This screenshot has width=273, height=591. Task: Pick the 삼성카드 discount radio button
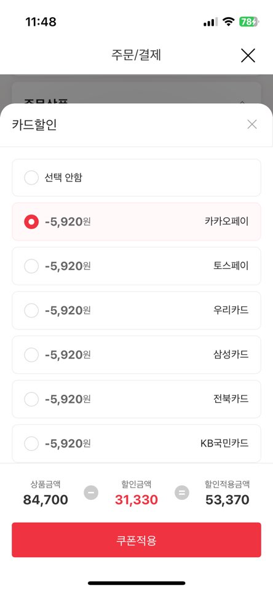(x=31, y=355)
